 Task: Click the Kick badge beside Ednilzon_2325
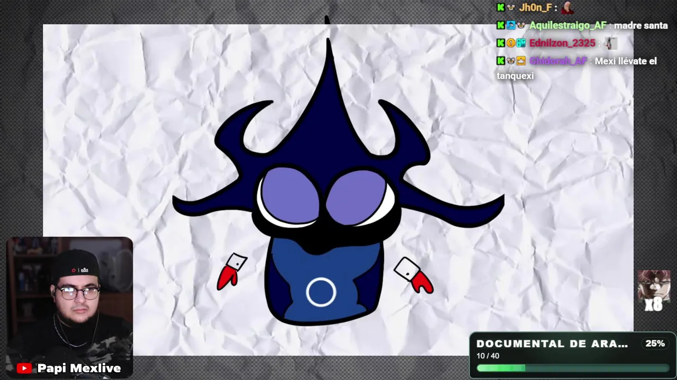pos(500,43)
